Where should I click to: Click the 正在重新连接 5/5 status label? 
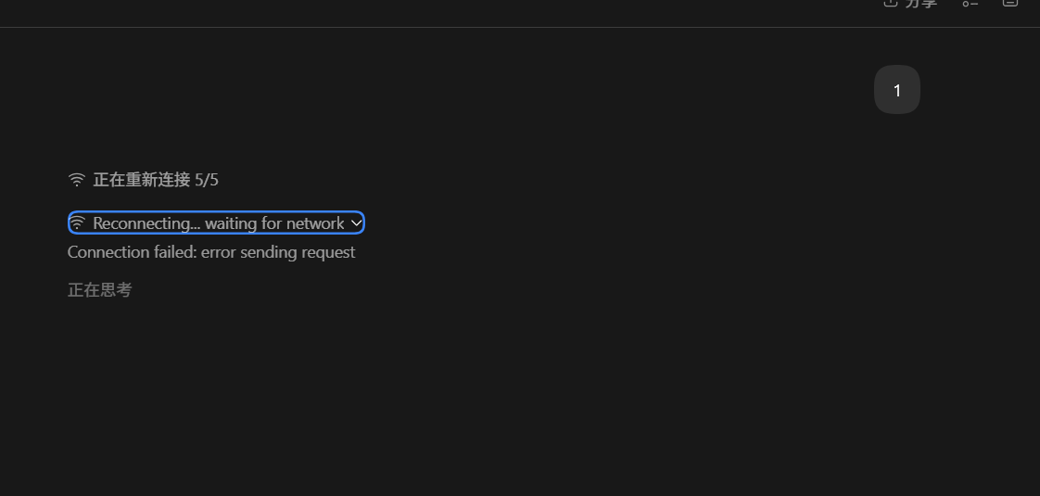156,180
